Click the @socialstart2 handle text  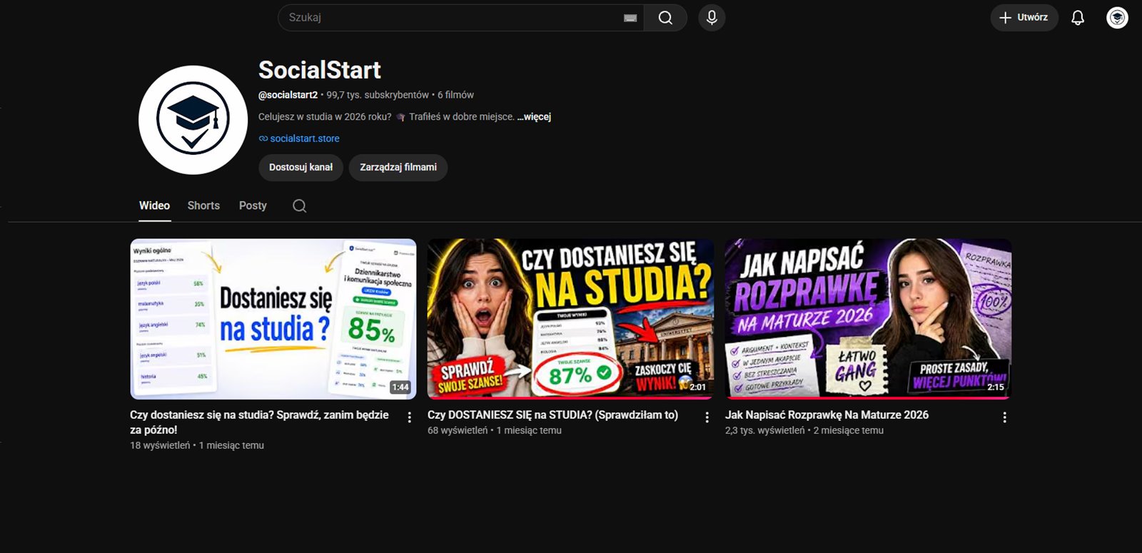pyautogui.click(x=288, y=95)
